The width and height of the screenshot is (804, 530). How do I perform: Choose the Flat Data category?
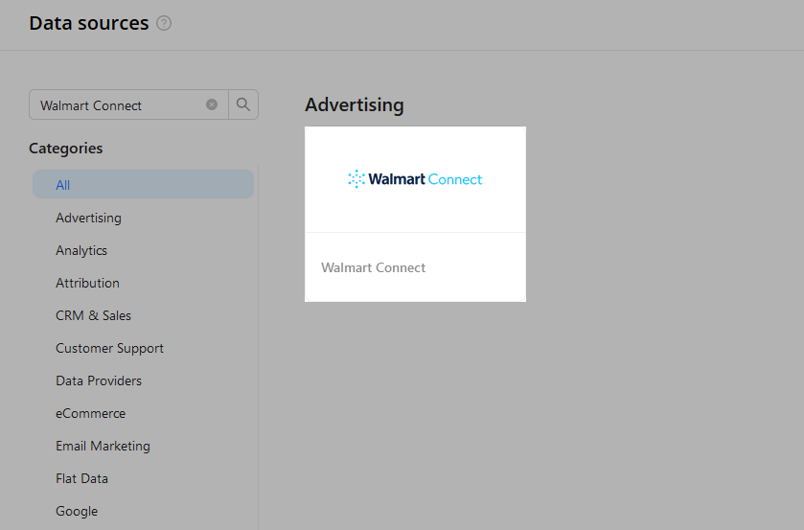[x=81, y=478]
